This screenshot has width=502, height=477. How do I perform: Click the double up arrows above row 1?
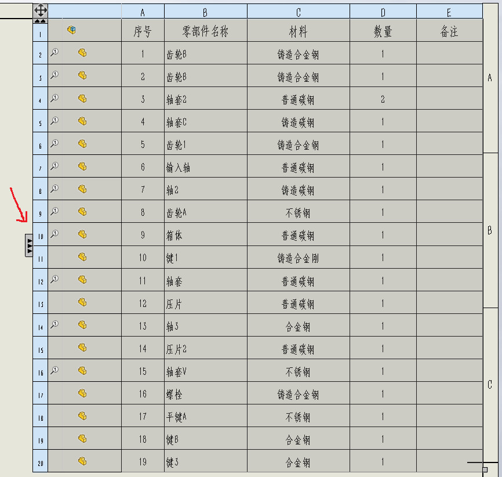pyautogui.click(x=41, y=21)
